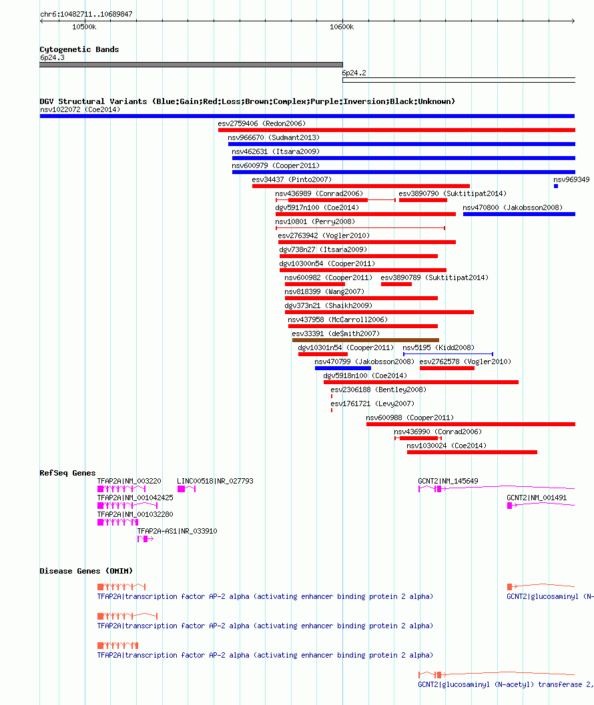Viewport: 594px width, 705px height.
Task: Open esv3890789 (Suktitipat2014) variant
Action: pyautogui.click(x=396, y=284)
